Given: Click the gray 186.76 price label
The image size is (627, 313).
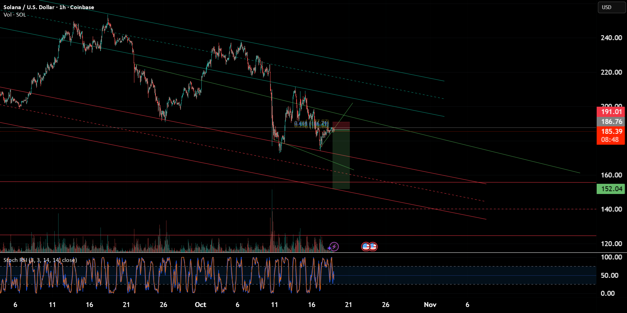Looking at the screenshot, I should [x=611, y=121].
